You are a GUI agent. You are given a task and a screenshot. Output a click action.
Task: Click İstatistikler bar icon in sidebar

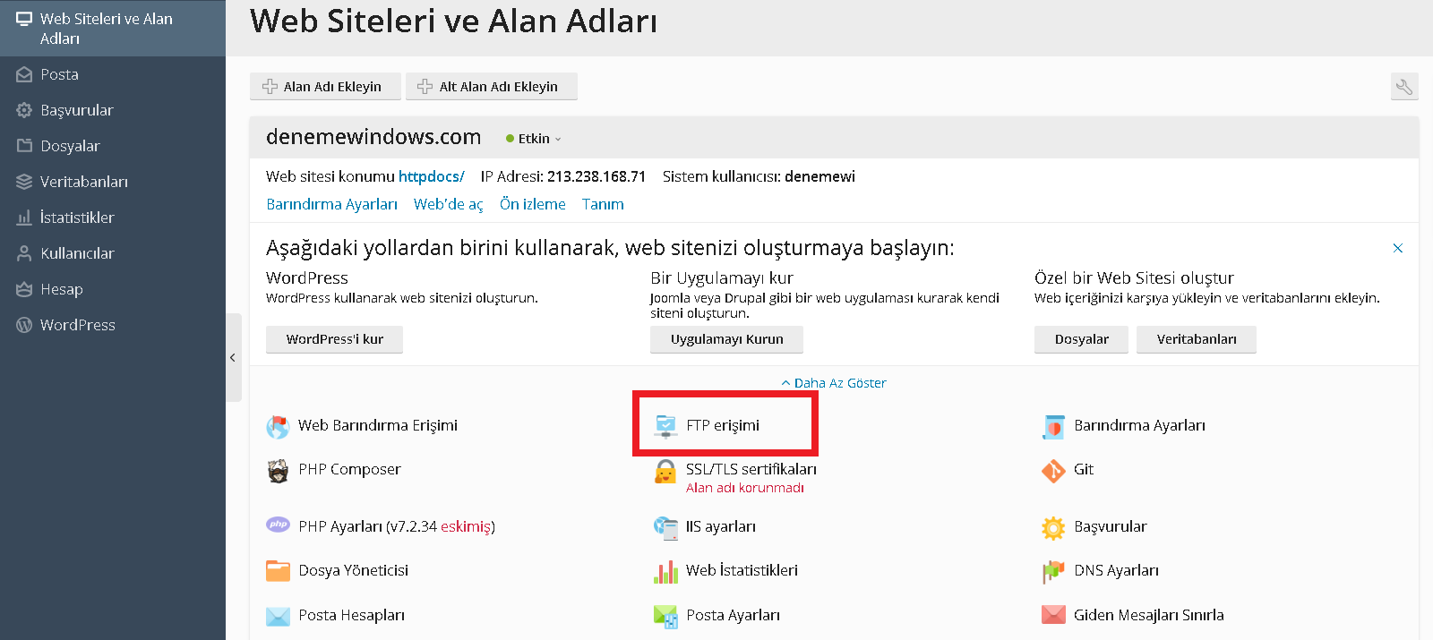tap(24, 218)
